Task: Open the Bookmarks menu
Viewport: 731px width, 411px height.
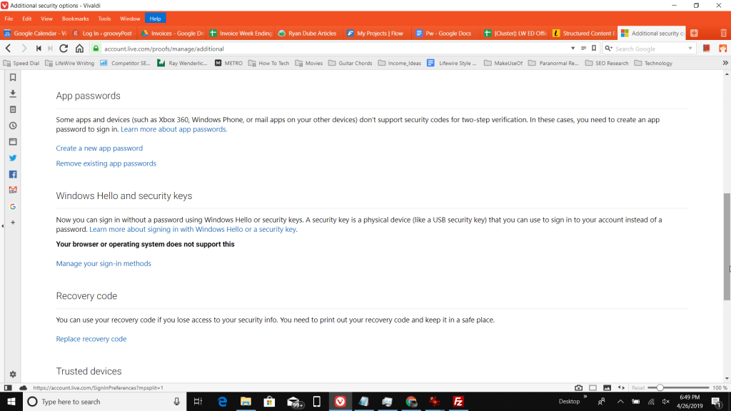Action: [75, 19]
